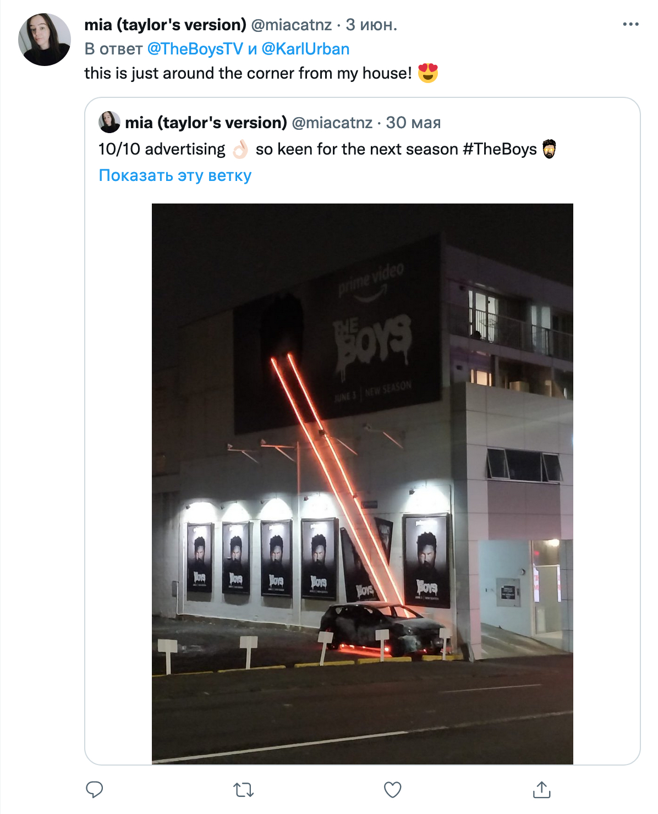658x814 pixels.
Task: Open The Boys billboard photo
Action: click(x=362, y=483)
